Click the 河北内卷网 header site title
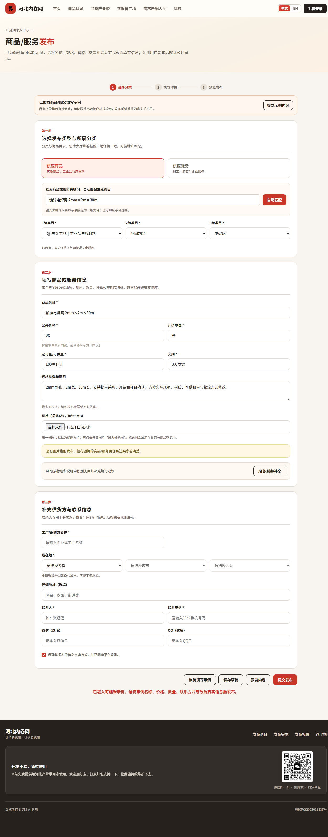The width and height of the screenshot is (328, 837). pyautogui.click(x=30, y=8)
